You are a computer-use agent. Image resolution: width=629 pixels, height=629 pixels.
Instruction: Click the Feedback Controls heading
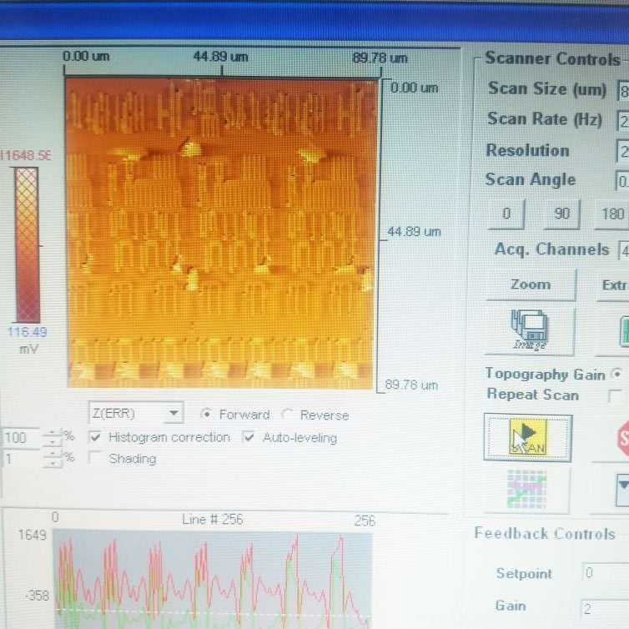[x=545, y=534]
